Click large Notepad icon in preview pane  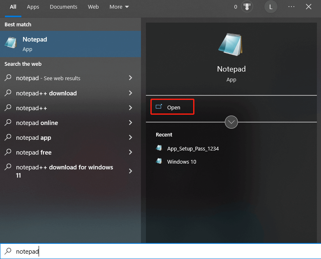click(231, 44)
